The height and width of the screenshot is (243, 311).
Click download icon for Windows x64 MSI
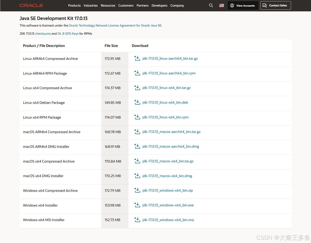(137, 220)
